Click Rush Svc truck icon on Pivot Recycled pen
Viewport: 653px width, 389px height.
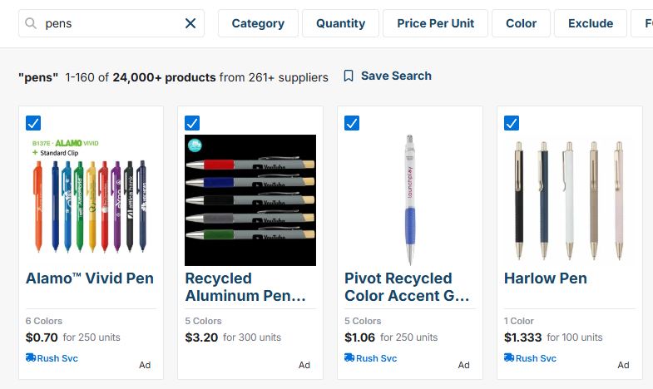[x=349, y=357]
